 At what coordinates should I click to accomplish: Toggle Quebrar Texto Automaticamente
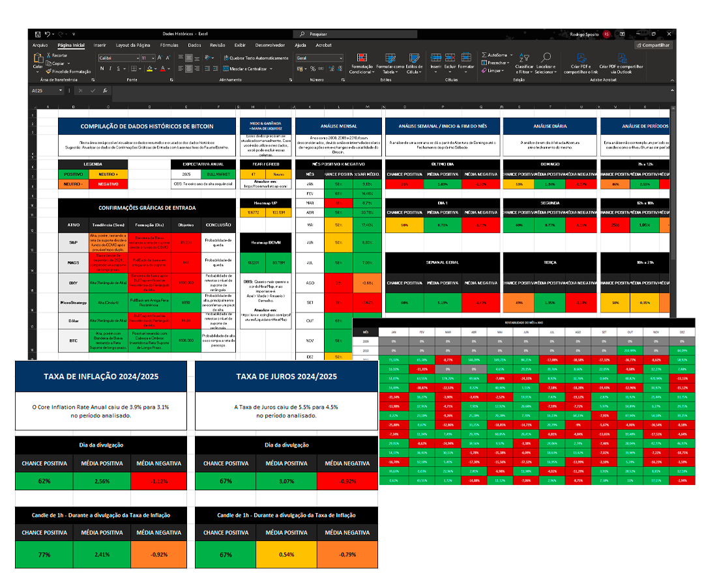[256, 58]
